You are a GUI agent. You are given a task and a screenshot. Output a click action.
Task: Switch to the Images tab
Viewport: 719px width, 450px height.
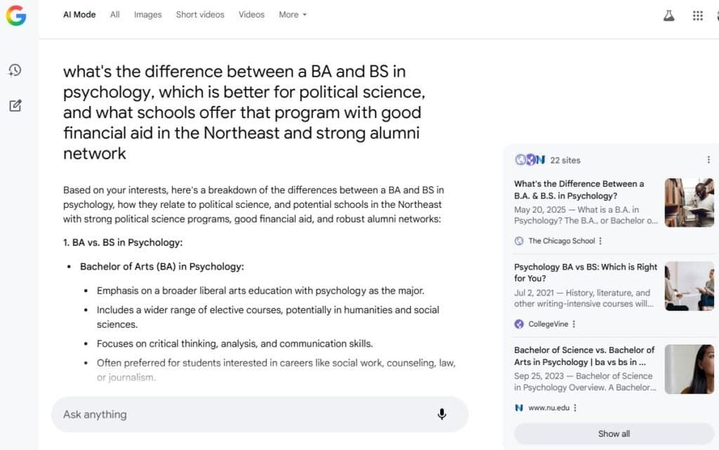pos(147,15)
